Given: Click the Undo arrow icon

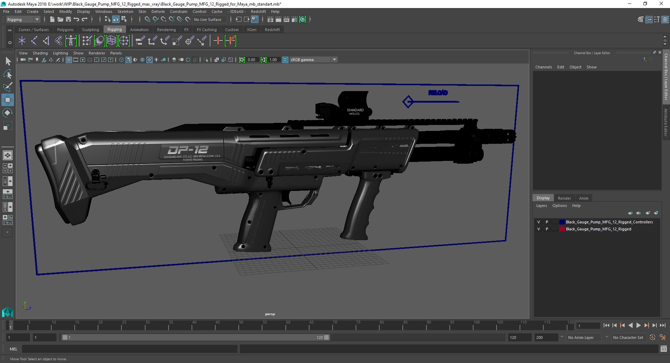Looking at the screenshot, I should coord(76,20).
